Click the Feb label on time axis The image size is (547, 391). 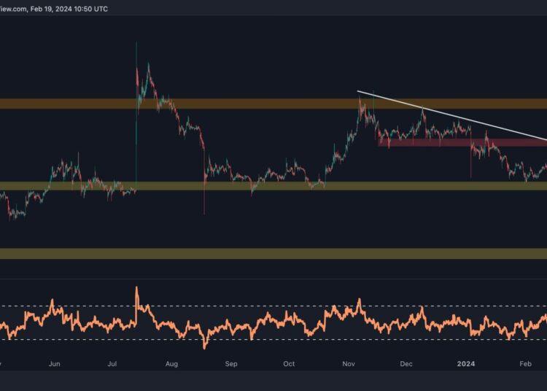[x=525, y=364]
